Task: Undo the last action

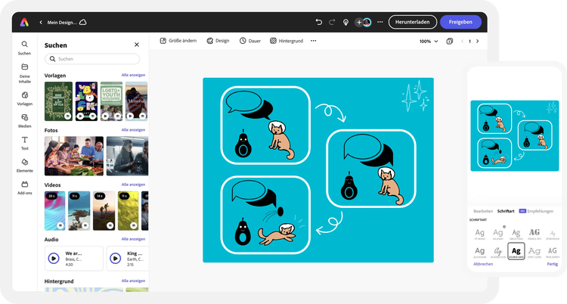Action: 318,22
